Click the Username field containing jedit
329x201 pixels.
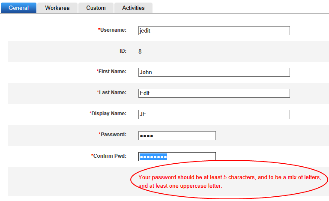pyautogui.click(x=214, y=30)
